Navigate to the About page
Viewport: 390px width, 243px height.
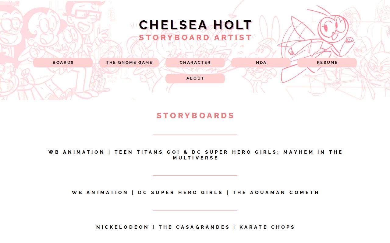pos(195,78)
